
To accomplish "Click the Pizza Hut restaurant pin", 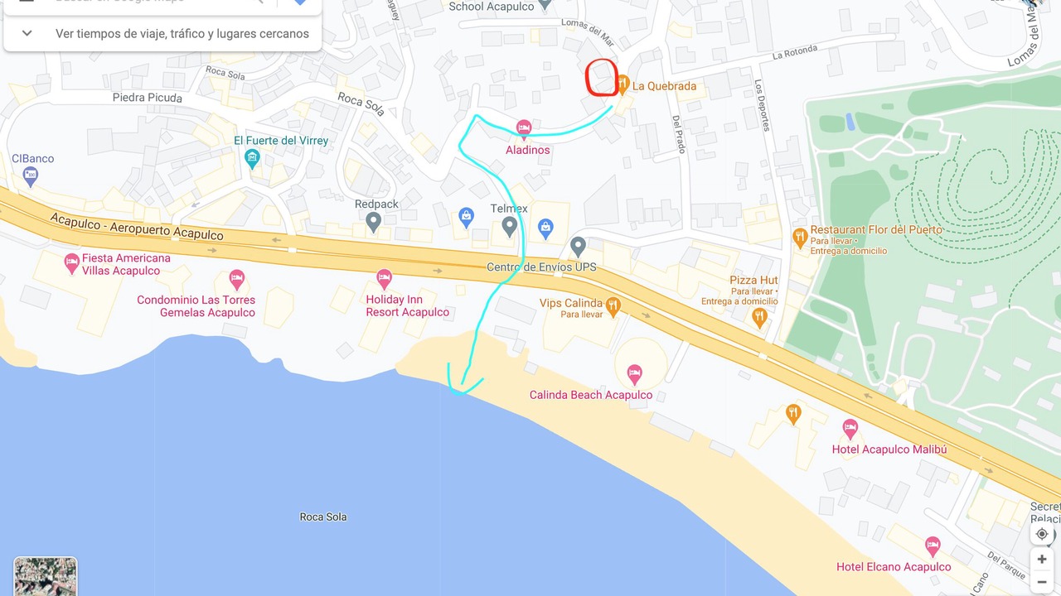I will tap(760, 317).
